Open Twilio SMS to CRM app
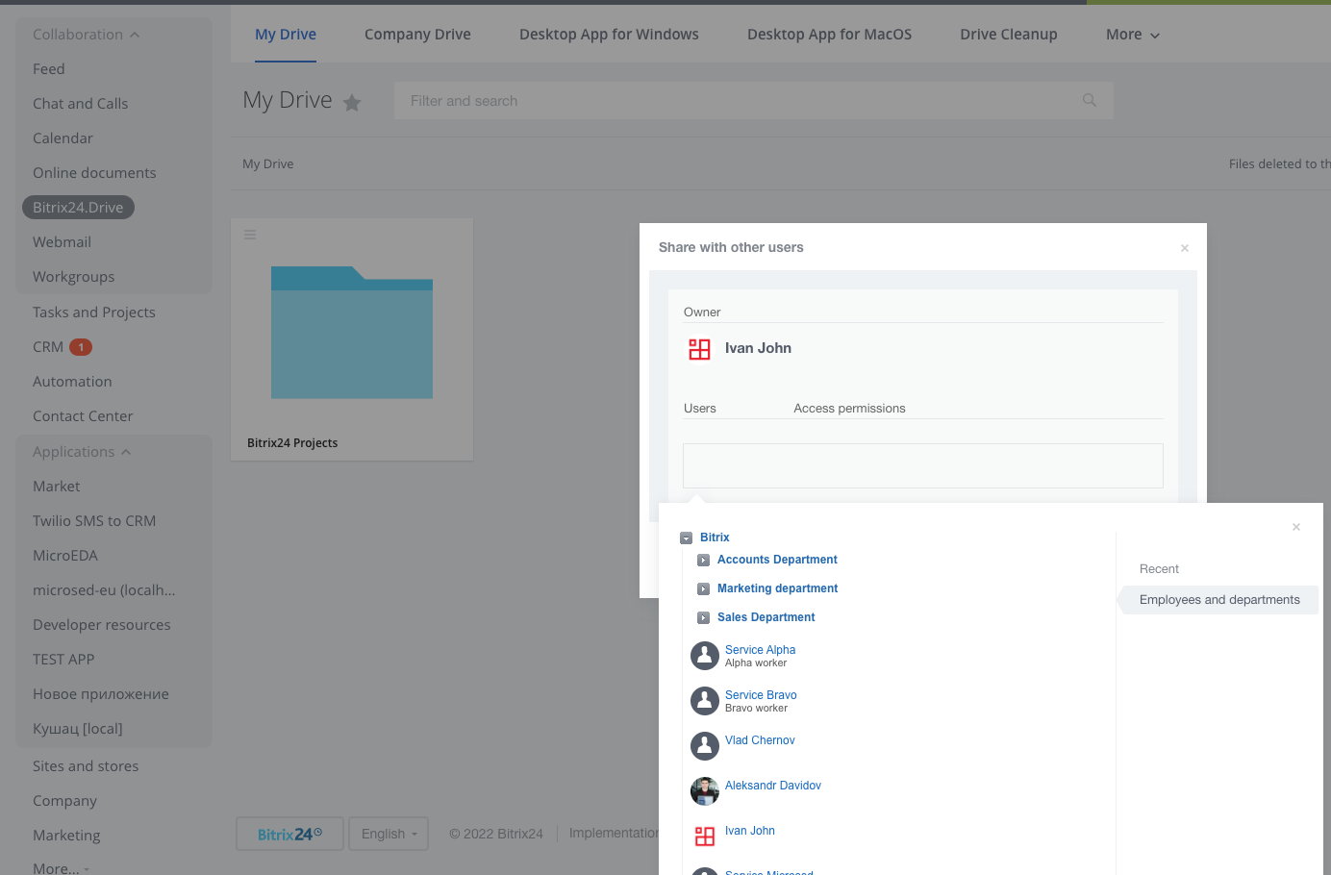The height and width of the screenshot is (875, 1331). (x=94, y=521)
